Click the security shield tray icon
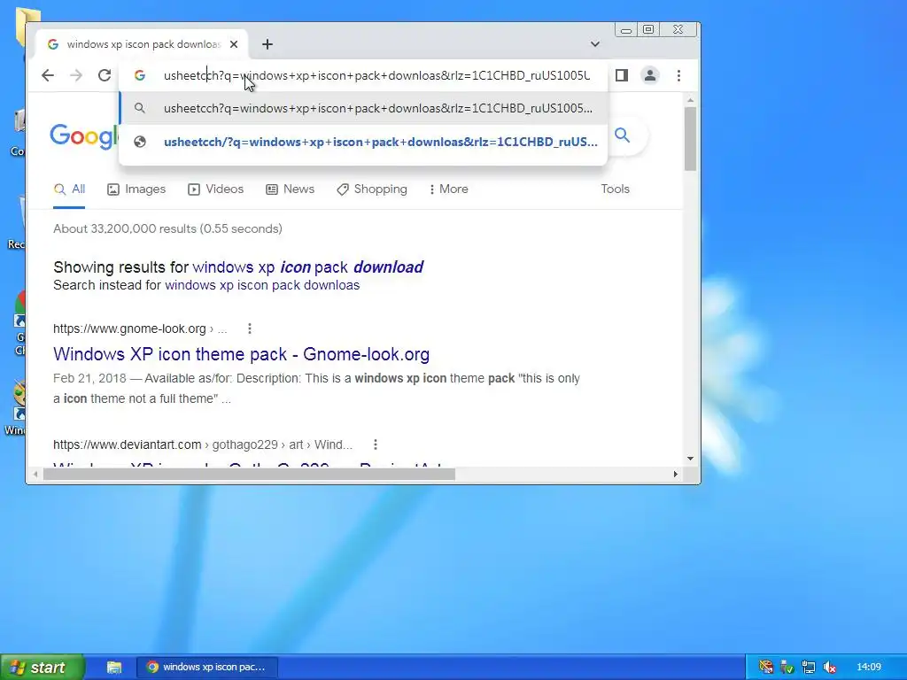This screenshot has height=680, width=907. click(x=787, y=668)
